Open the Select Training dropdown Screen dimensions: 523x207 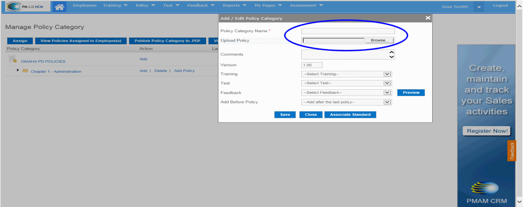[346, 74]
